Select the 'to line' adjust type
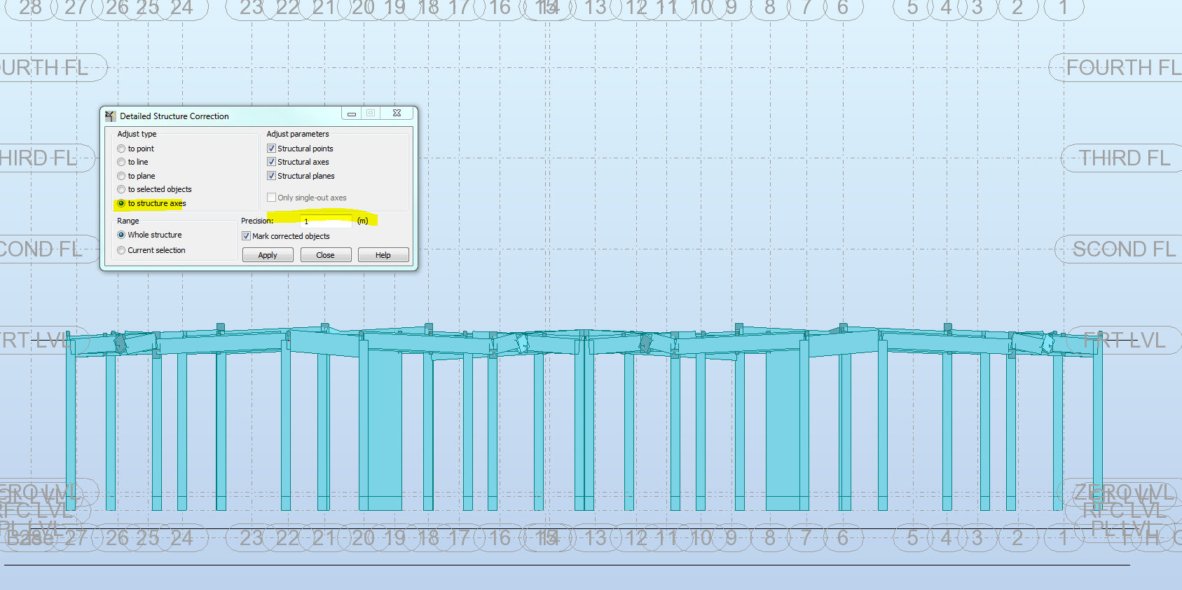 121,162
